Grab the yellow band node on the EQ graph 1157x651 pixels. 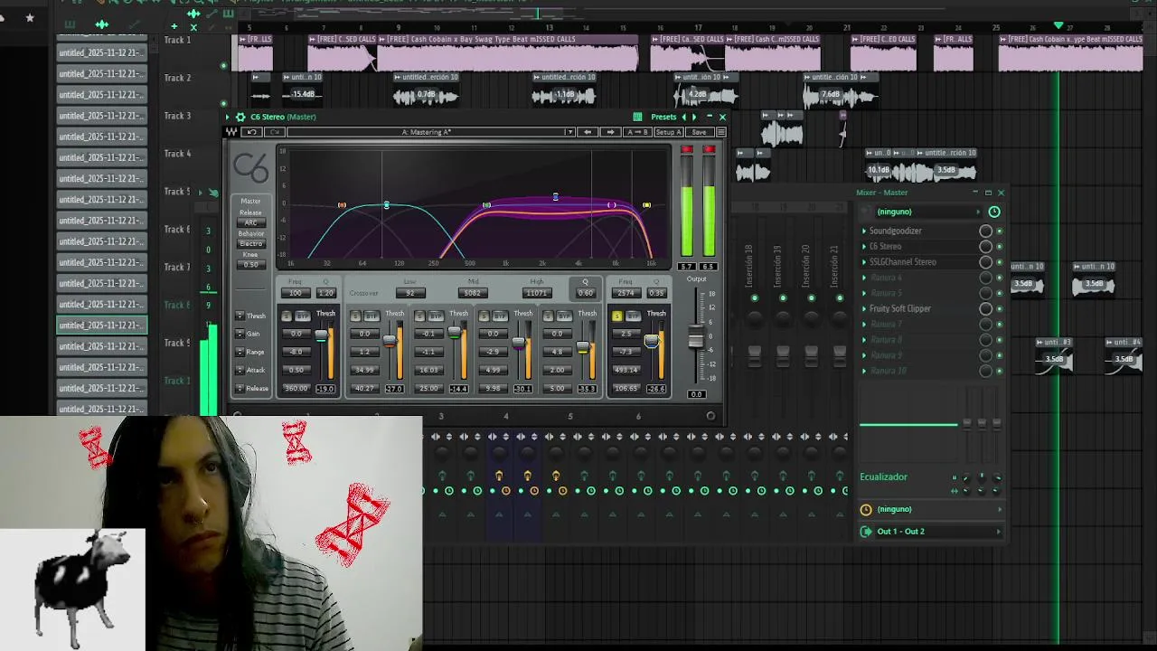(x=646, y=205)
